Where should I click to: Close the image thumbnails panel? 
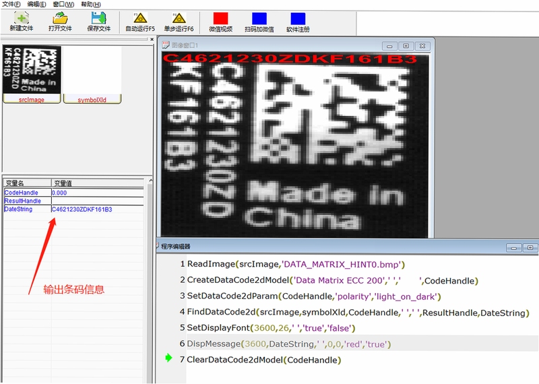tap(152, 39)
